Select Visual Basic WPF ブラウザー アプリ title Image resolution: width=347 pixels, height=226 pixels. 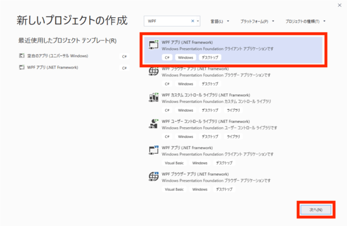point(195,174)
